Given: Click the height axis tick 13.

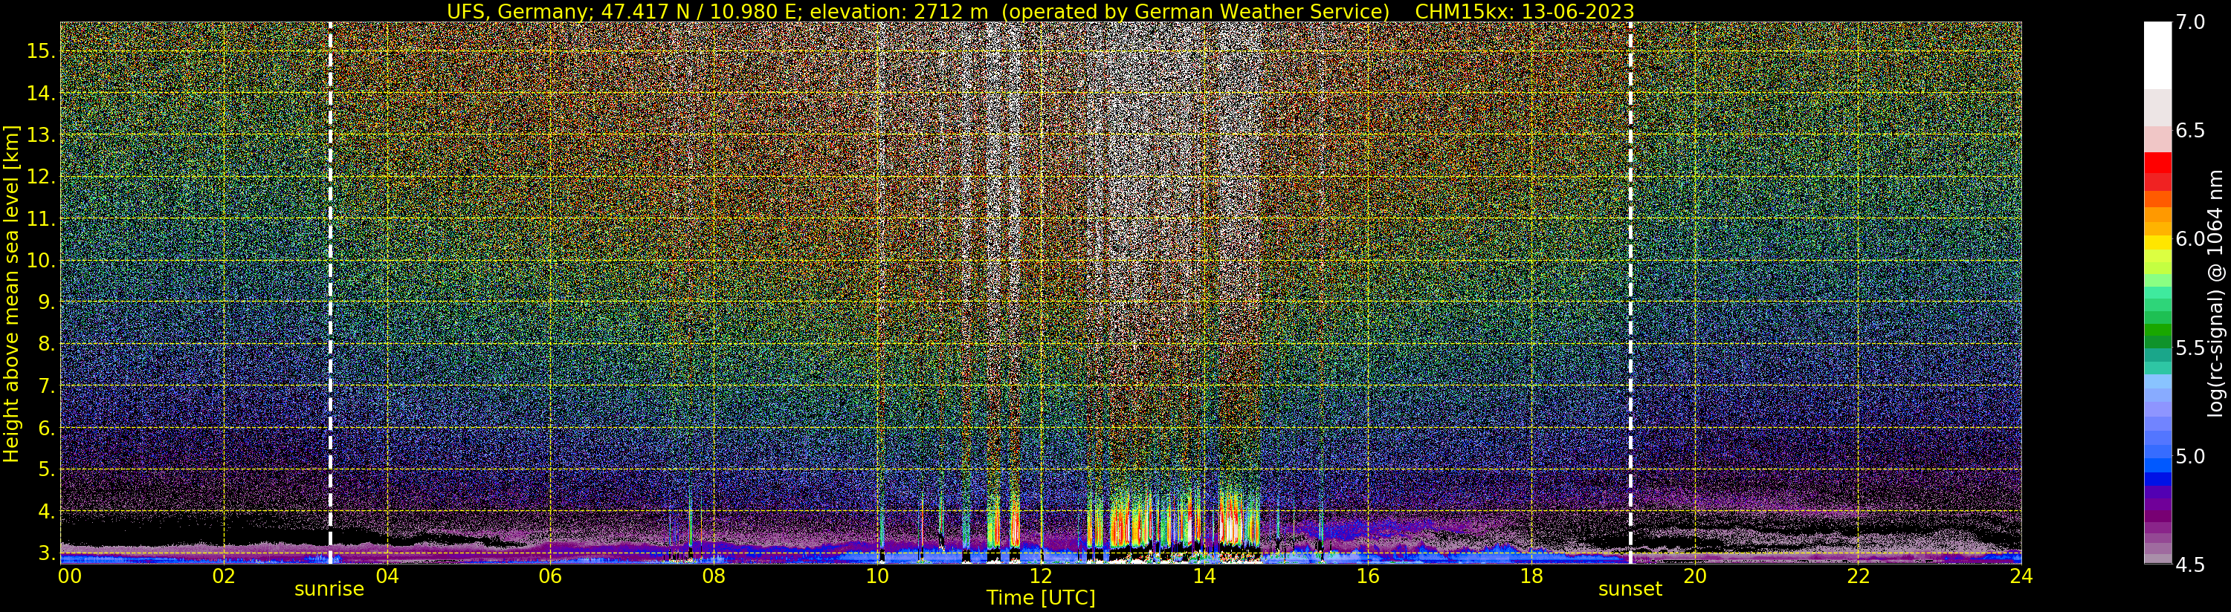Looking at the screenshot, I should (x=41, y=135).
